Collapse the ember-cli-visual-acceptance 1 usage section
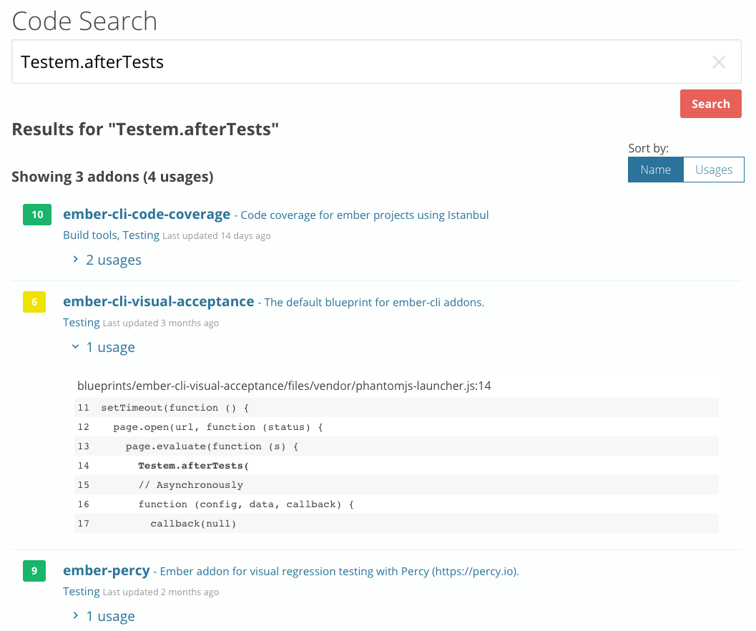 [x=110, y=348]
